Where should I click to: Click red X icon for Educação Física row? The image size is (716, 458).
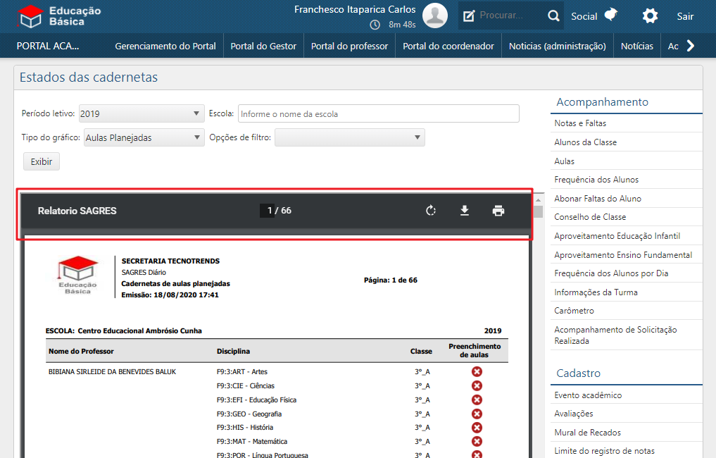(477, 400)
